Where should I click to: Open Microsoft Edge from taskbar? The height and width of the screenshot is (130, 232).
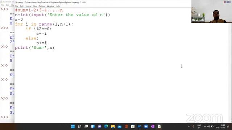pyautogui.click(x=106, y=126)
